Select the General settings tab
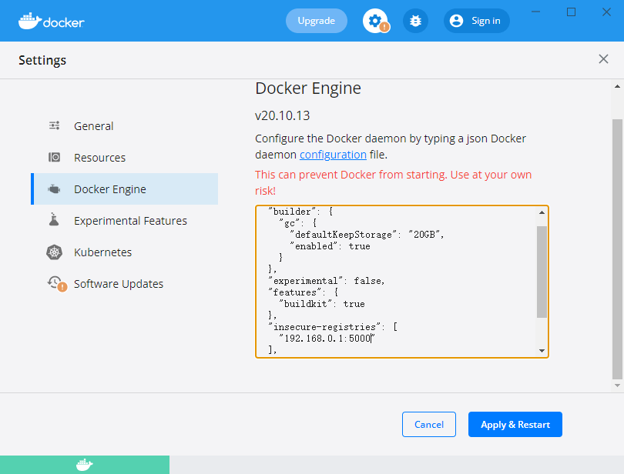This screenshot has width=624, height=474. [125, 125]
